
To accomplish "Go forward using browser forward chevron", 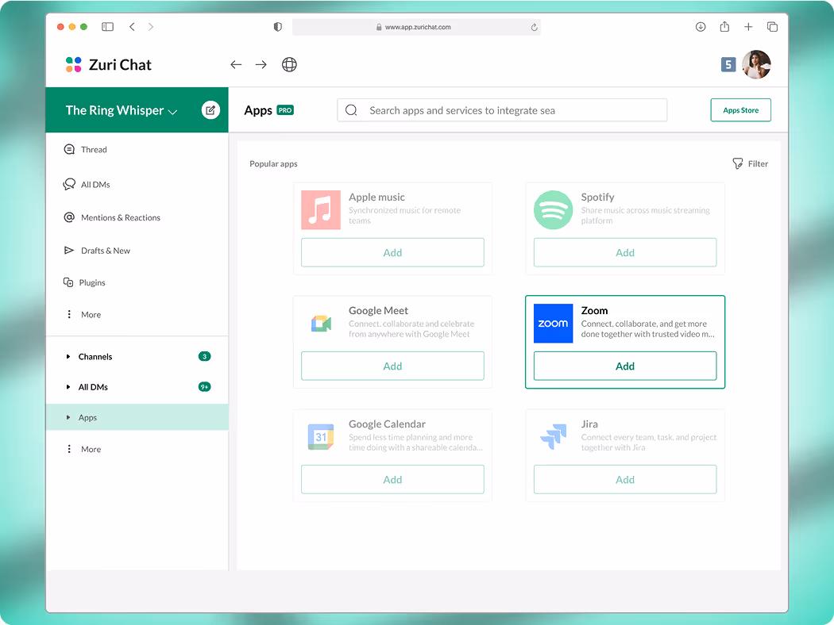I will point(151,26).
